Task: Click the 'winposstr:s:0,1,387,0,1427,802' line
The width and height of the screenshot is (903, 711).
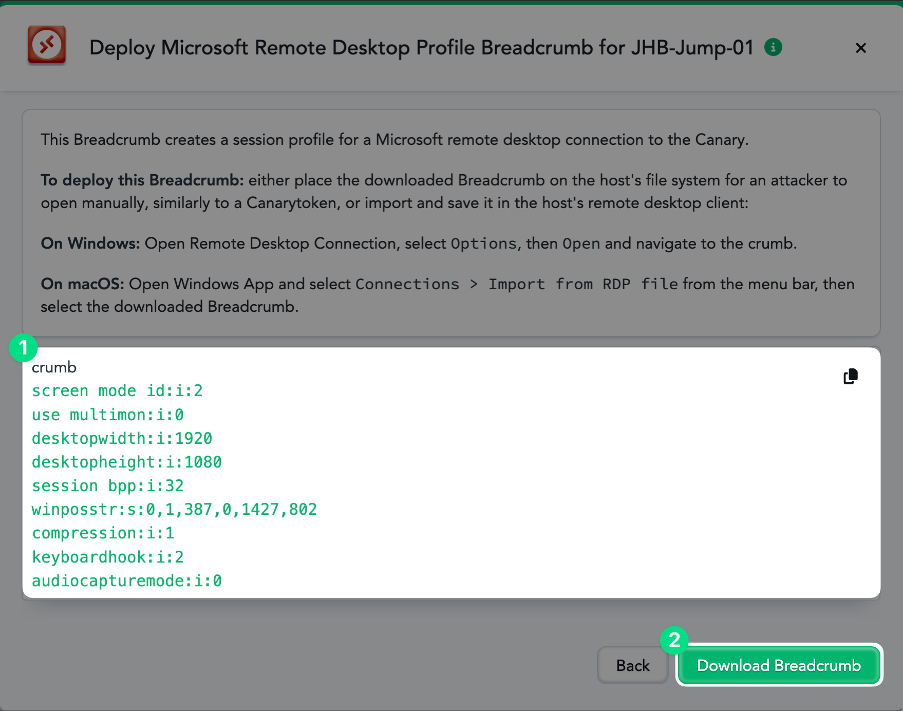Action: pos(174,509)
